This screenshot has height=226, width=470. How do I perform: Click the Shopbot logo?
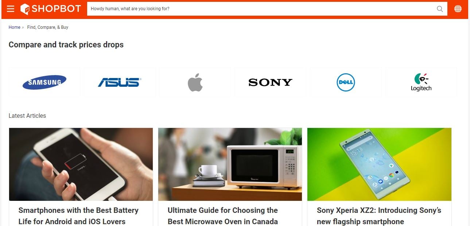point(50,9)
